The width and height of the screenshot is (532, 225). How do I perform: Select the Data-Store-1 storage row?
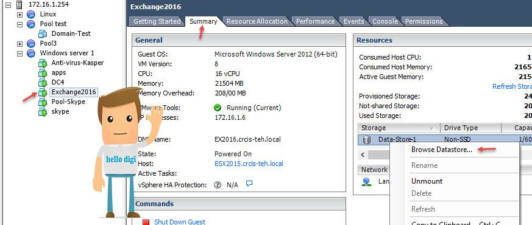pyautogui.click(x=445, y=140)
